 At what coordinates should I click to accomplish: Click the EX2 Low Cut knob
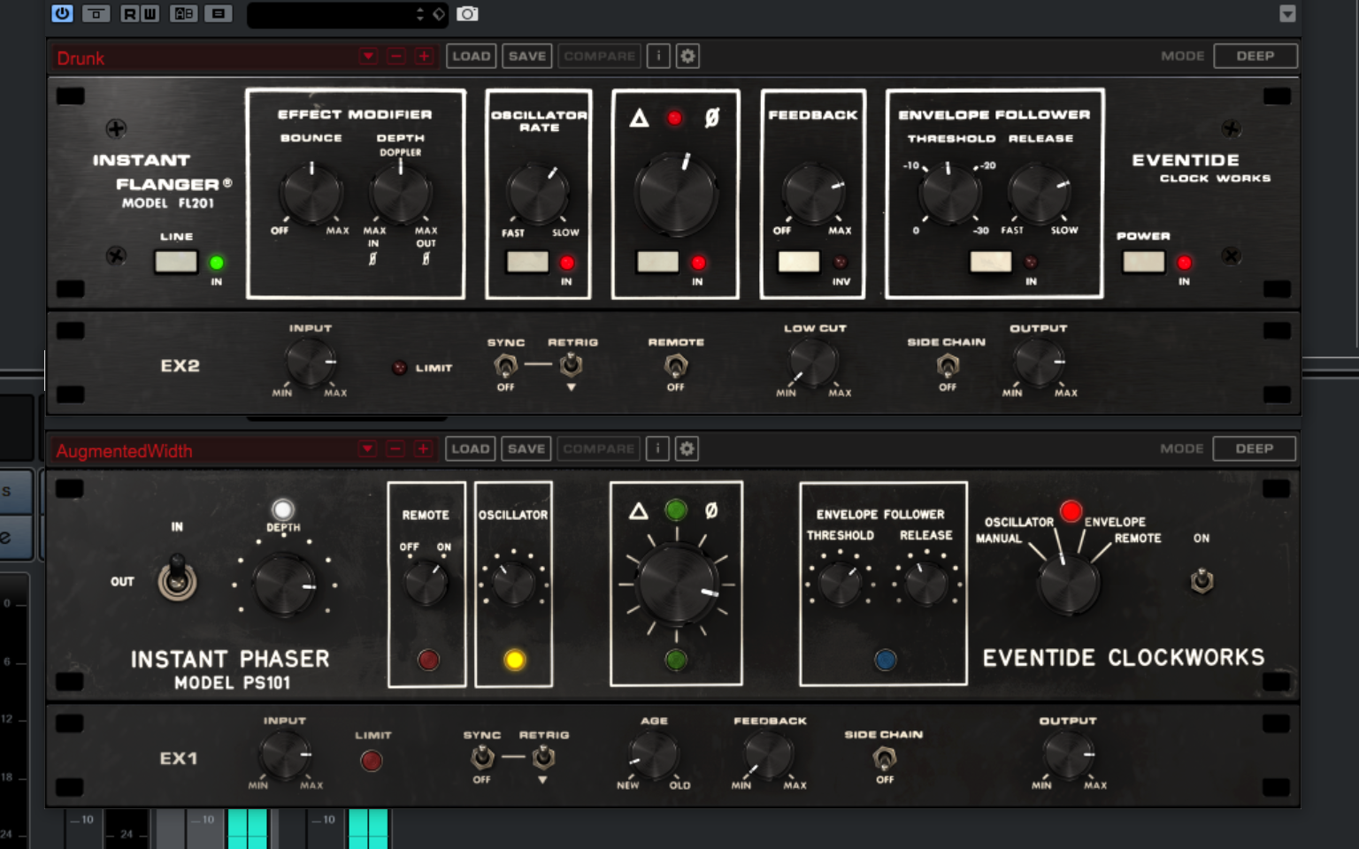[x=812, y=363]
